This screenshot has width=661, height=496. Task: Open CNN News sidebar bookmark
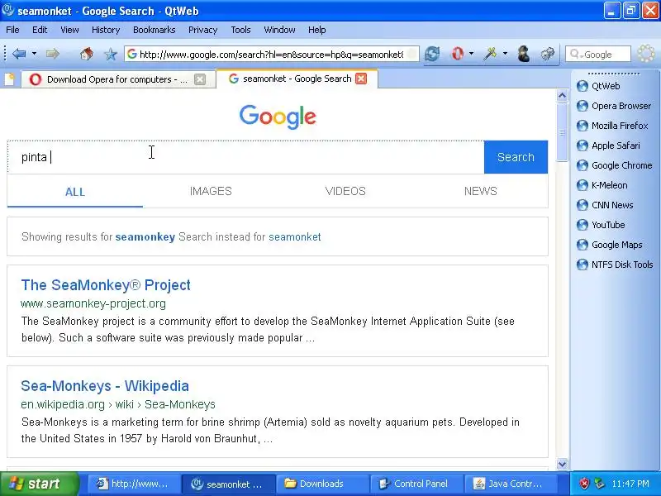tap(605, 205)
